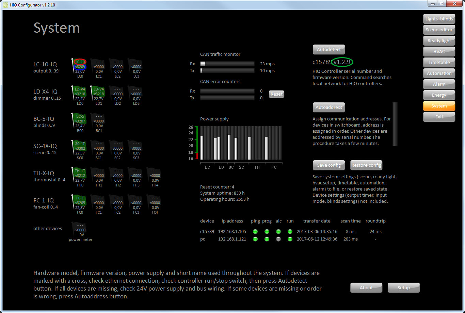465x313 pixels.
Task: Click the power meter device flag
Action: (80, 229)
